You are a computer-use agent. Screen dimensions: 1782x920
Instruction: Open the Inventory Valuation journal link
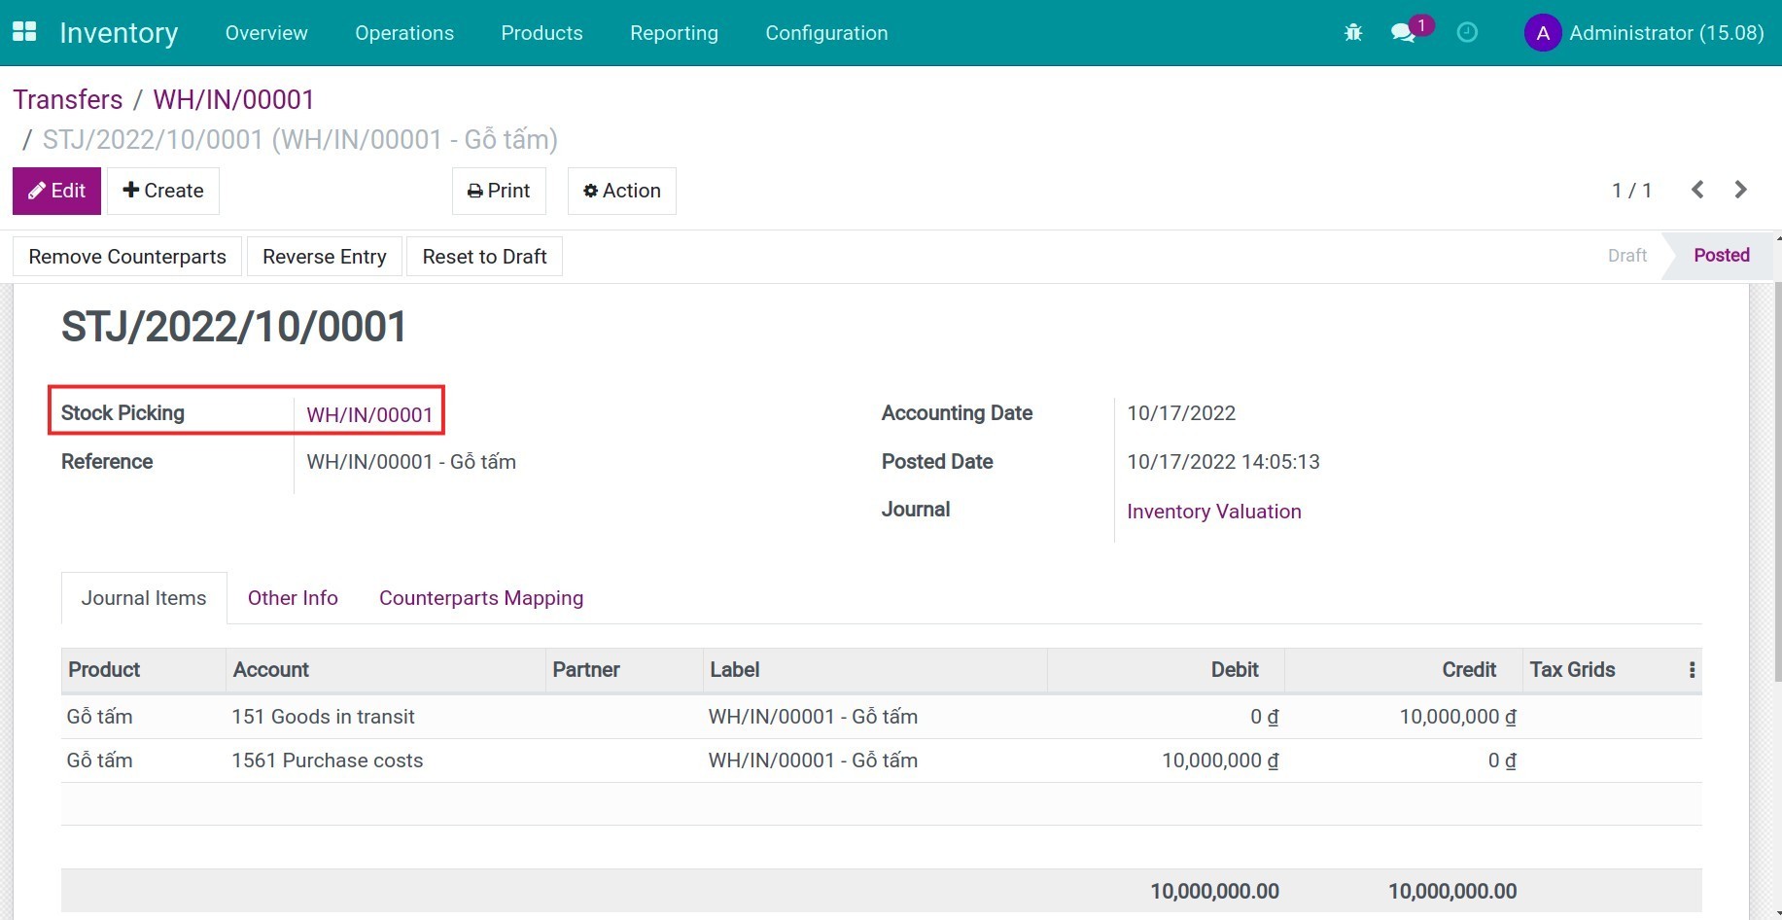pos(1213,512)
